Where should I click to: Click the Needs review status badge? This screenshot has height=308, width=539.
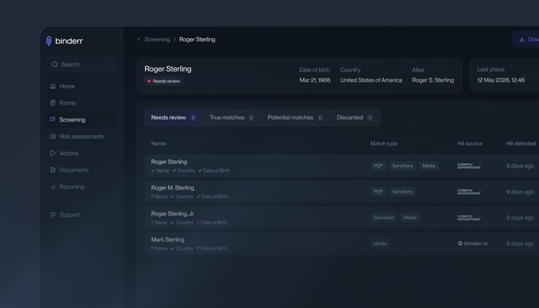pos(164,81)
